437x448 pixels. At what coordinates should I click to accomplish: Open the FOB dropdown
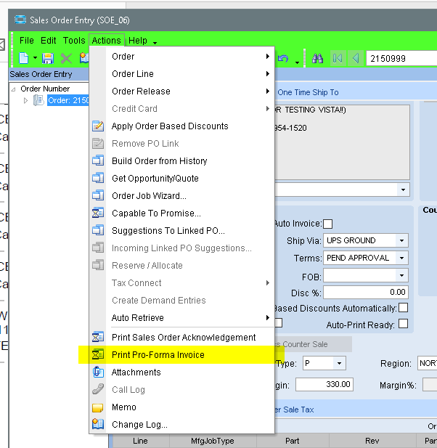click(401, 276)
